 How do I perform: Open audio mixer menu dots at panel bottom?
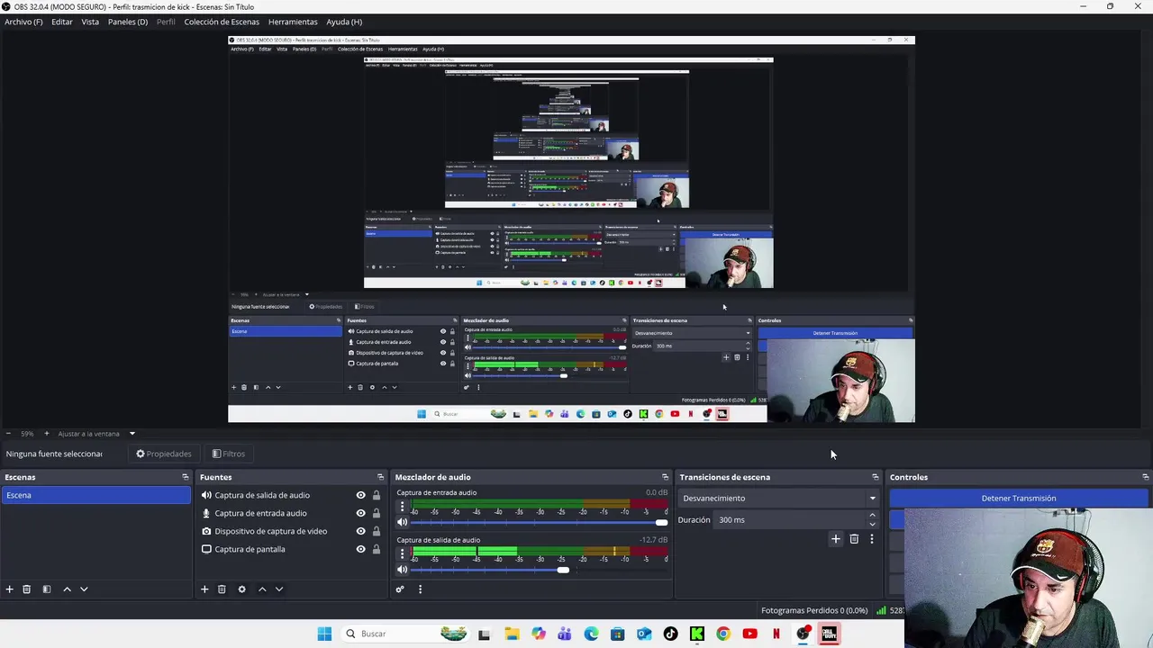[x=420, y=589]
